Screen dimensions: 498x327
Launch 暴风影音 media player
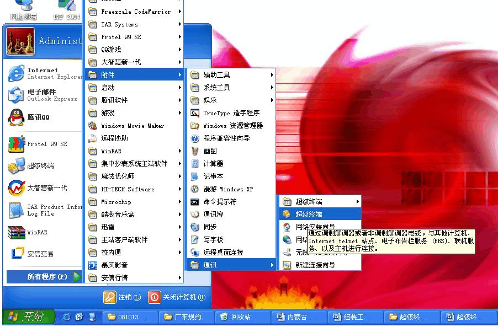(134, 265)
